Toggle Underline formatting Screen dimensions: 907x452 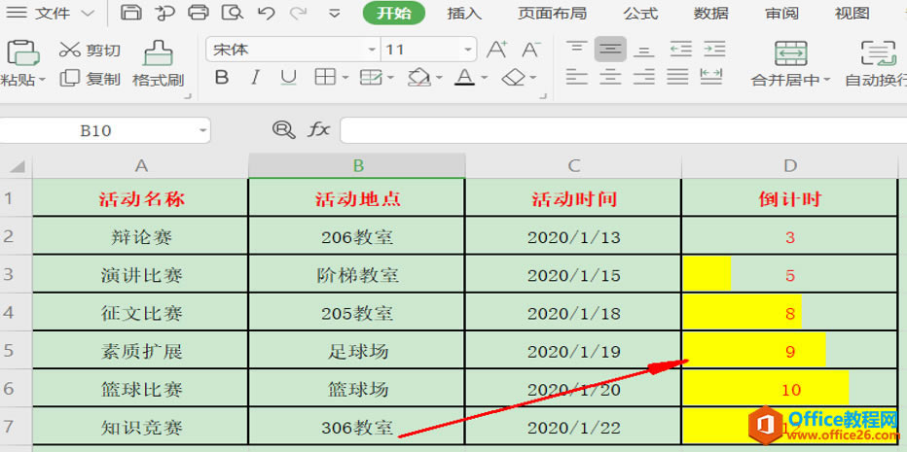click(x=288, y=78)
